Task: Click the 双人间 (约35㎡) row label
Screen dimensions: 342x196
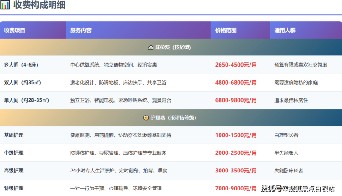Action: pyautogui.click(x=22, y=82)
